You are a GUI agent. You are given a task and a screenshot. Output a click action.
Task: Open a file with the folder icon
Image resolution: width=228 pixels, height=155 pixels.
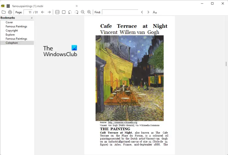coord(4,12)
